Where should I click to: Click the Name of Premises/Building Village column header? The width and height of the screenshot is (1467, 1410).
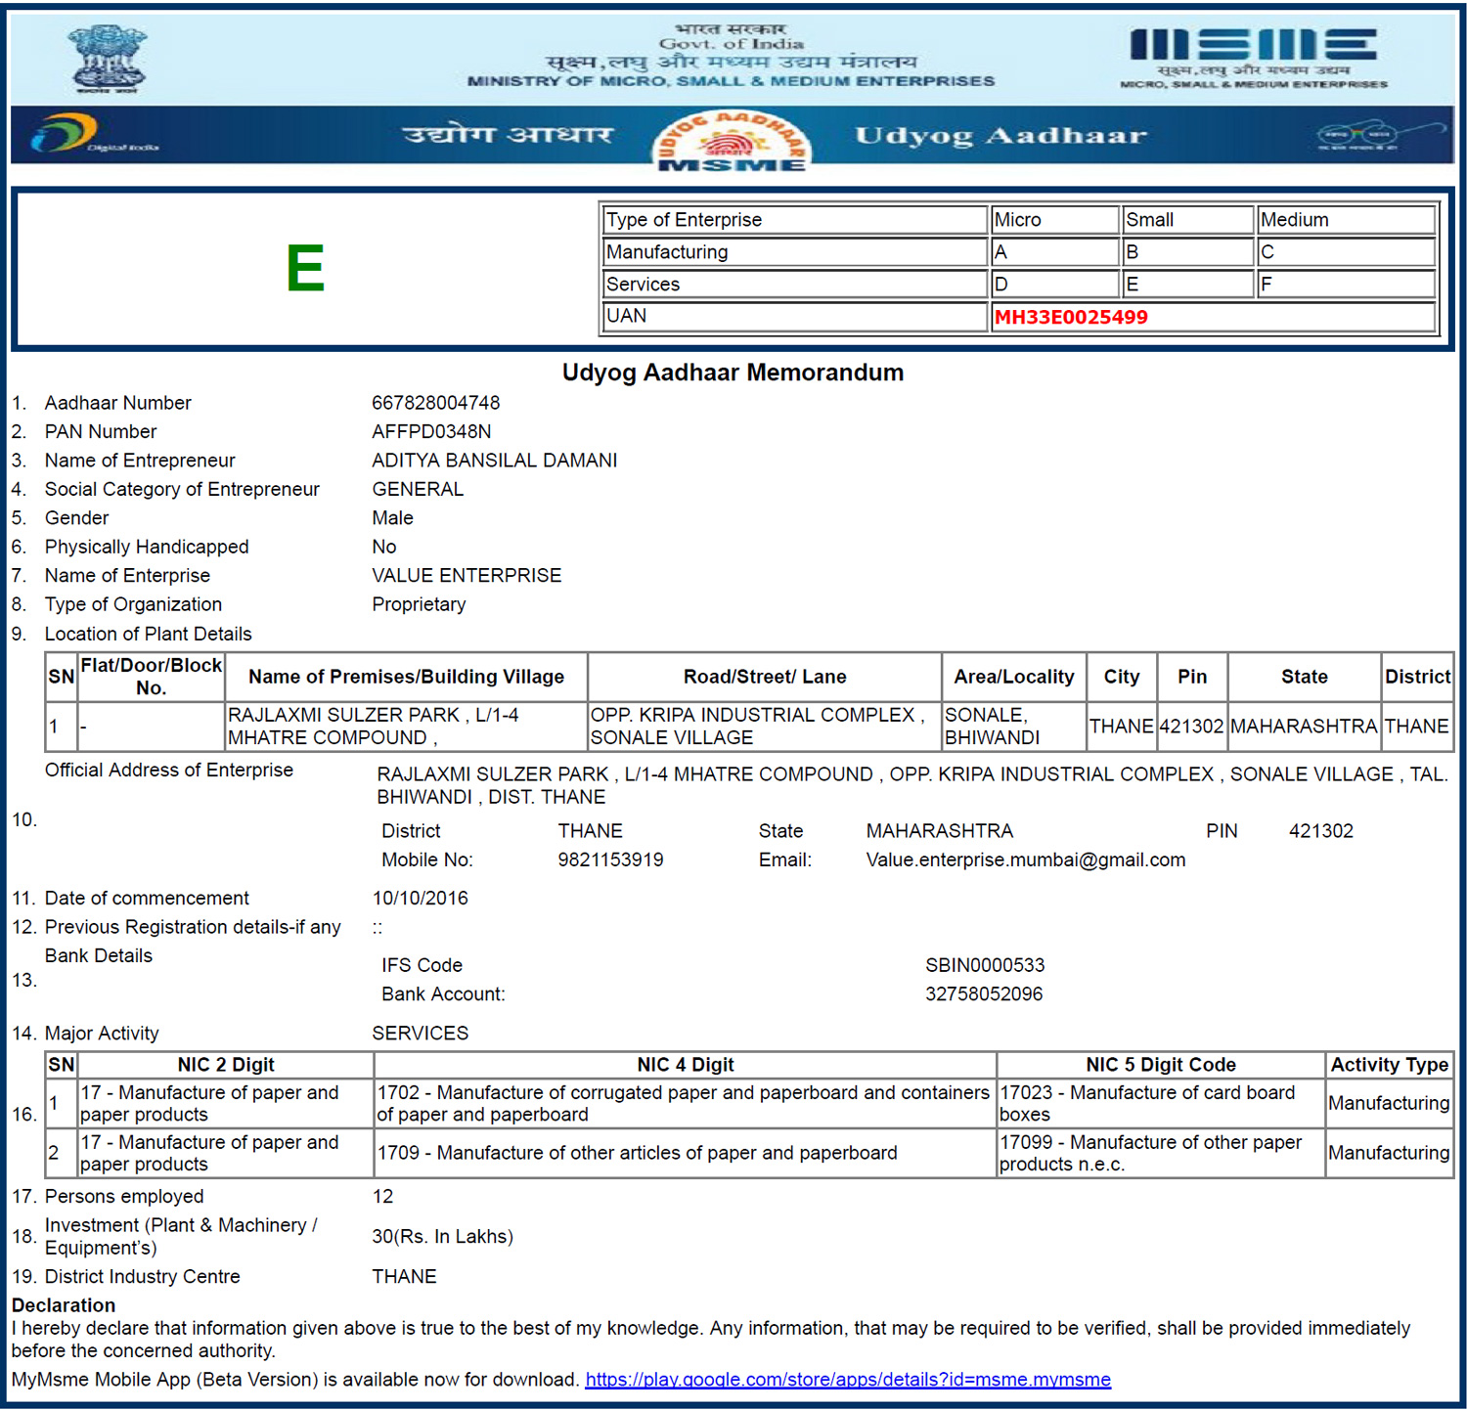coord(406,677)
